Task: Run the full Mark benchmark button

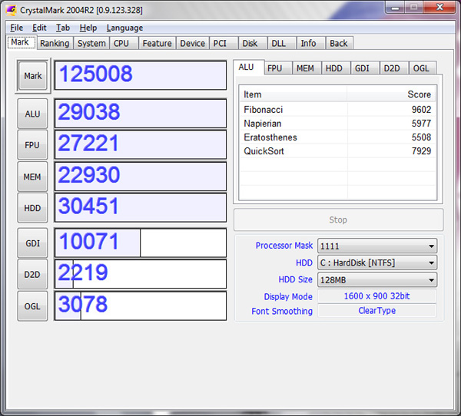Action: 32,76
